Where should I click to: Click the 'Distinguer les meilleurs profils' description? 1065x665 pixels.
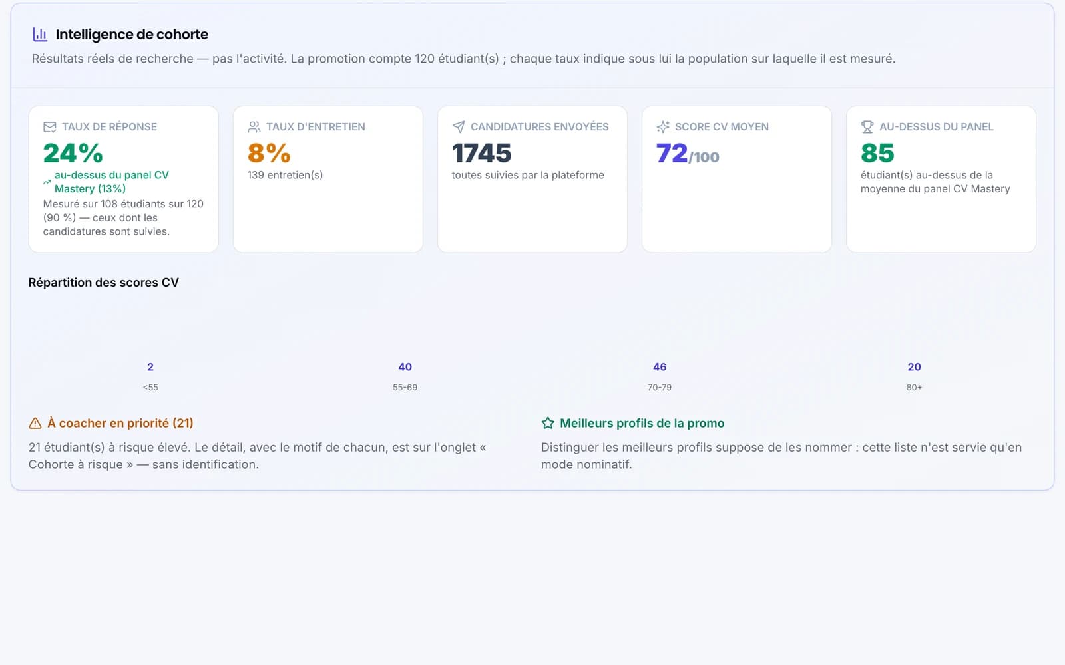tap(781, 456)
